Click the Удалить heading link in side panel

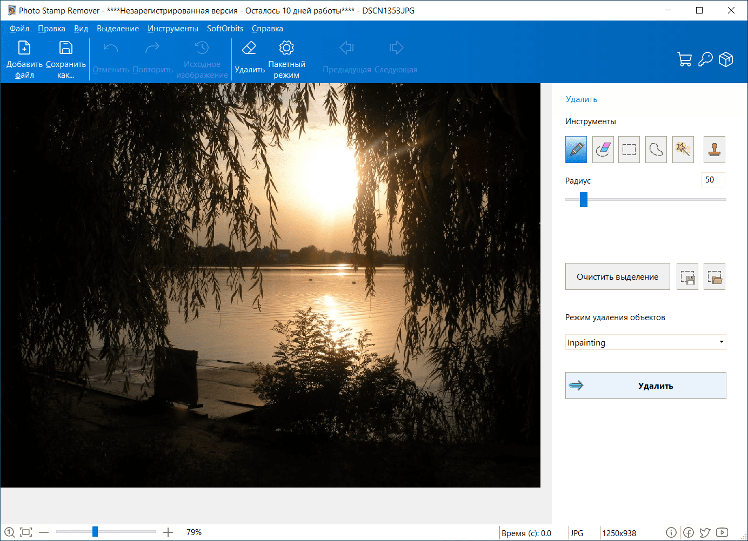[x=582, y=99]
